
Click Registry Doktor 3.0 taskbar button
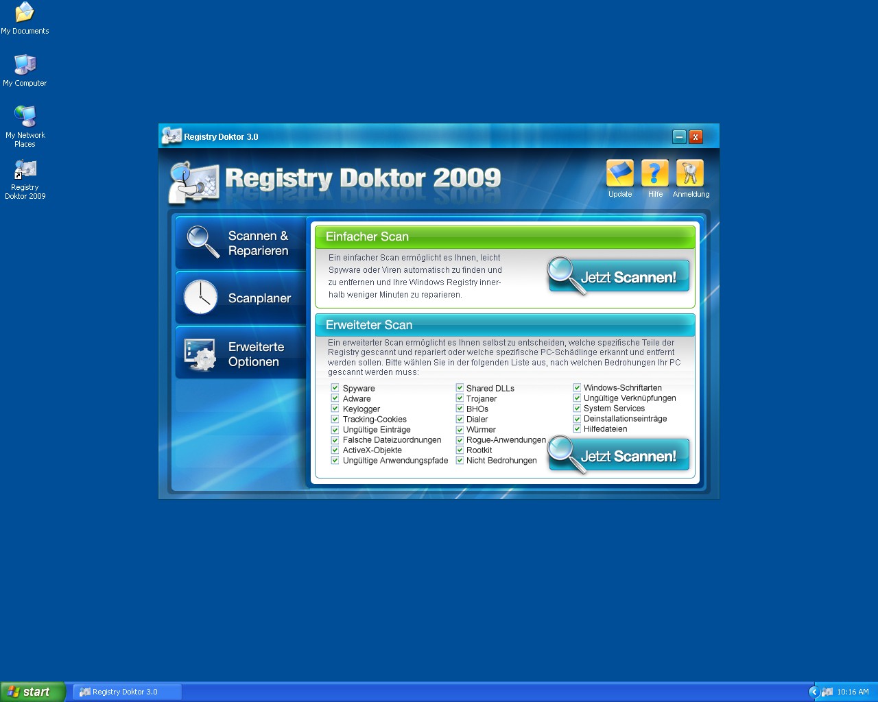pyautogui.click(x=127, y=692)
